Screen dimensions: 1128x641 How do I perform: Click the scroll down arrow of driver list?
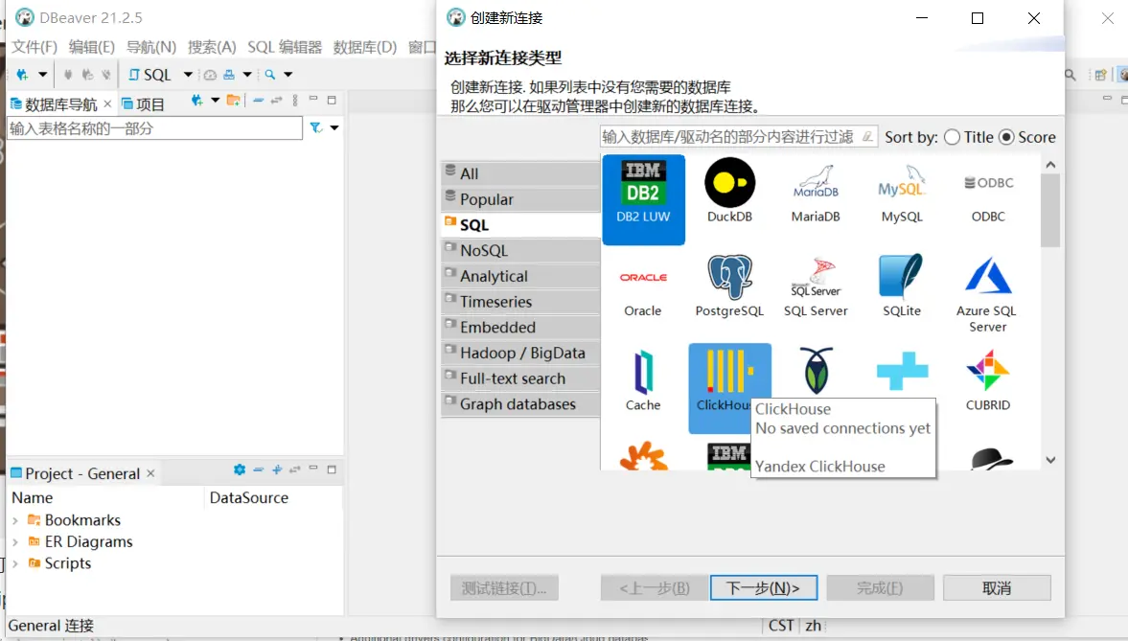coord(1050,460)
